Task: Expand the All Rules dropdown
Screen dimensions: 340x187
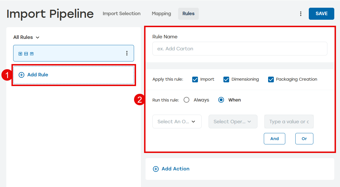Action: tap(26, 37)
